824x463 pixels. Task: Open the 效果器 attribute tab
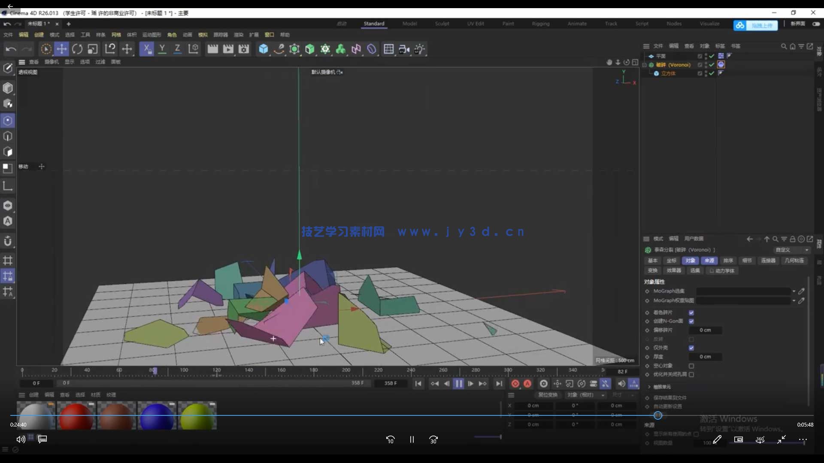tap(673, 271)
